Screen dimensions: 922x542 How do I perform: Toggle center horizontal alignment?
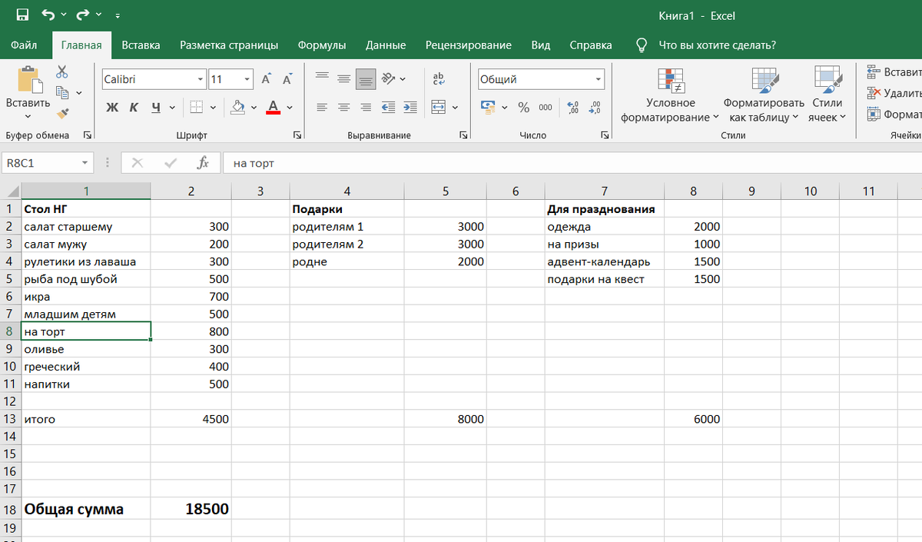pyautogui.click(x=344, y=107)
